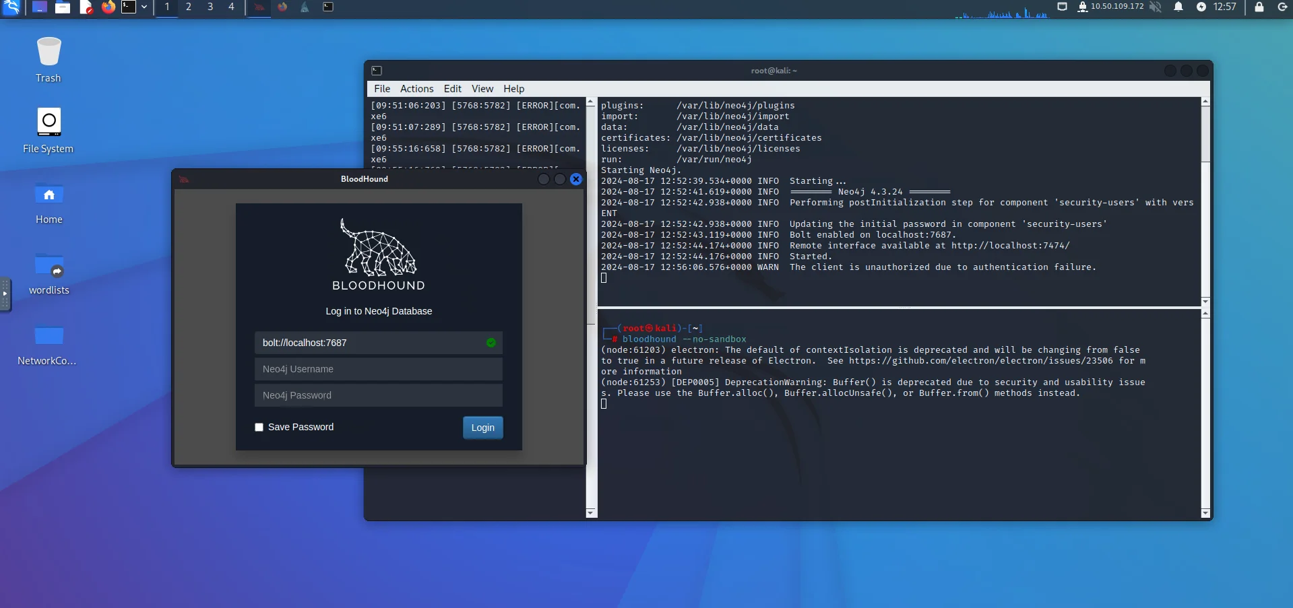Viewport: 1293px width, 608px height.
Task: Click 'Bolt enabled on localhost:7687.' log line
Action: click(x=873, y=235)
